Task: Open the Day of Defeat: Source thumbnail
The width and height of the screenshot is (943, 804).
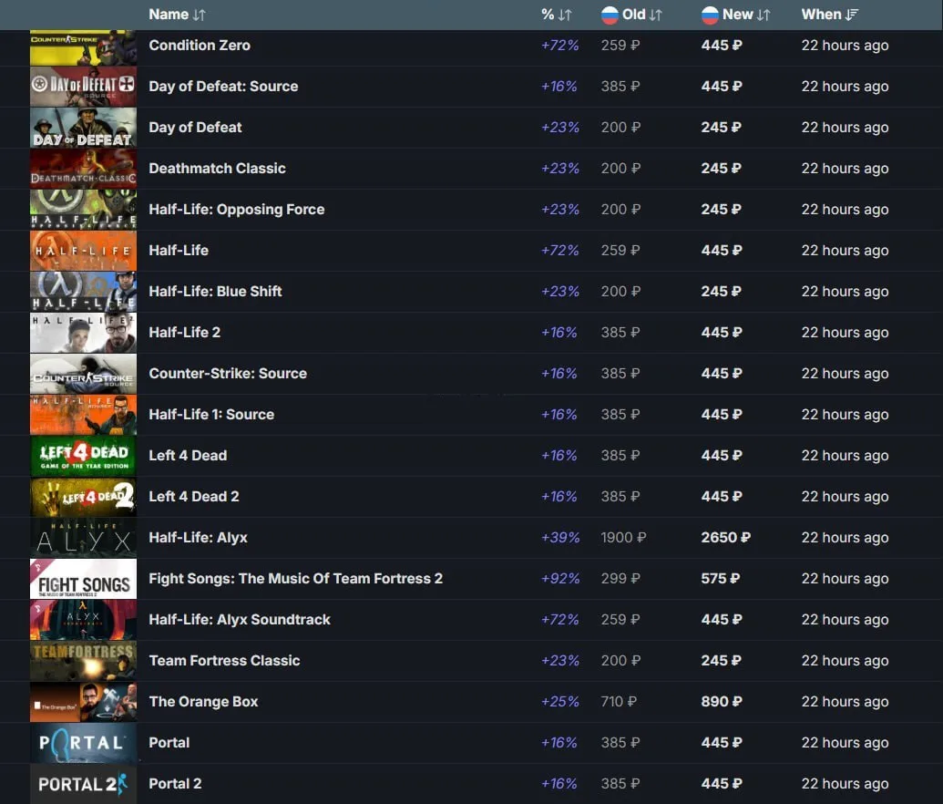Action: (84, 86)
